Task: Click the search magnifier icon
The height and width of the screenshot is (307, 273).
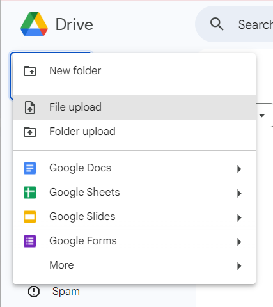Action: pyautogui.click(x=217, y=24)
